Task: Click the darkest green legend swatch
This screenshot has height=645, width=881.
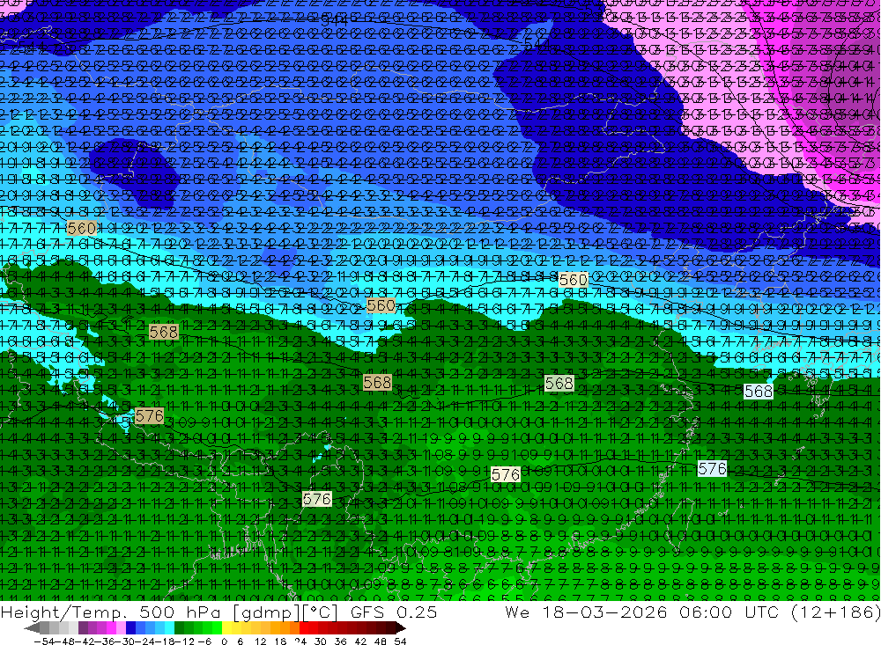Action: point(179,628)
